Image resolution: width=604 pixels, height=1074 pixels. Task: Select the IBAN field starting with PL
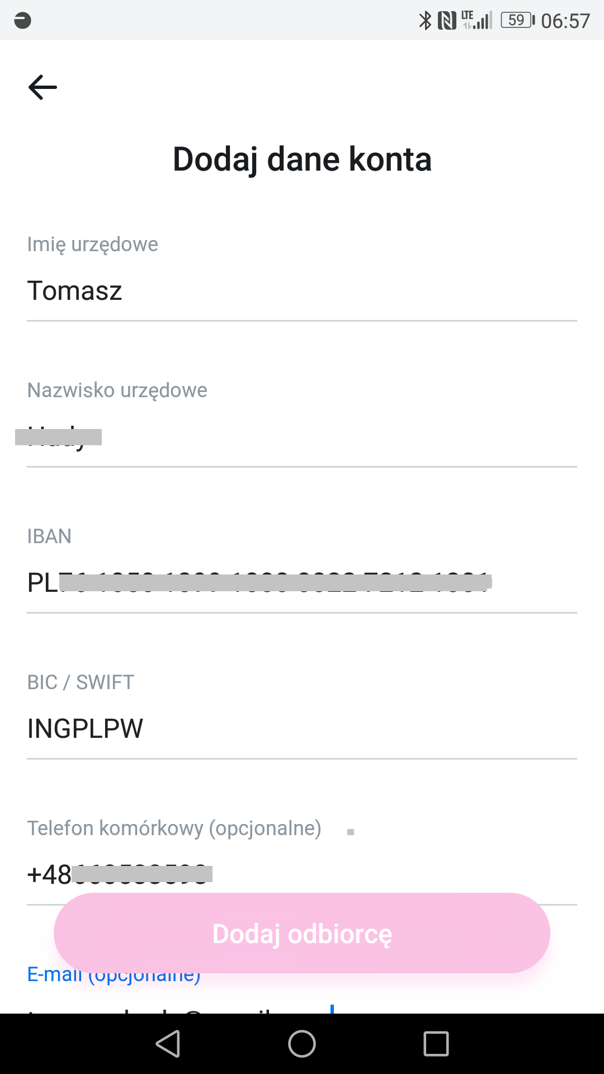(x=224, y=582)
